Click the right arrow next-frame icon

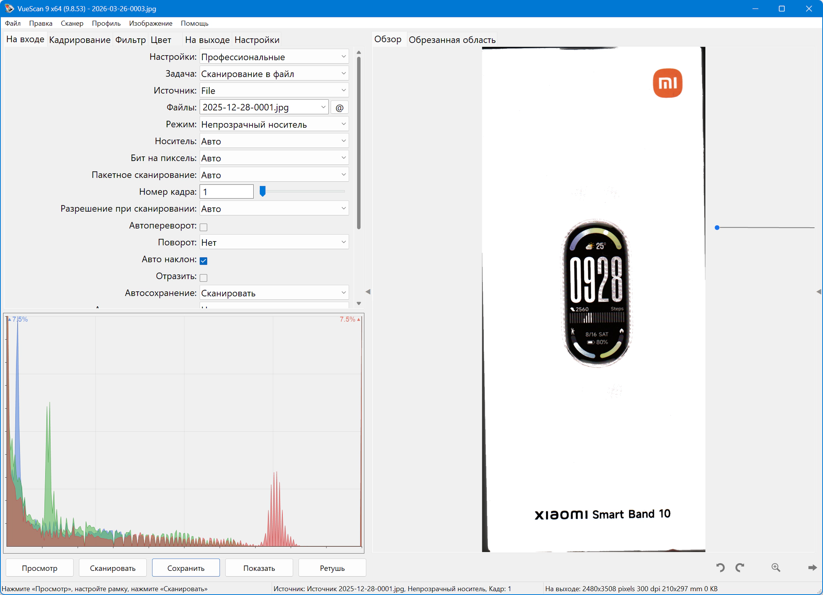pos(812,567)
